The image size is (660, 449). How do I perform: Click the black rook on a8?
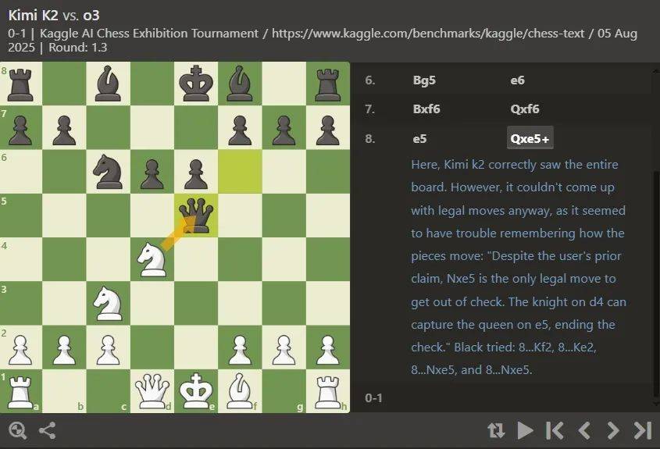[x=20, y=85]
